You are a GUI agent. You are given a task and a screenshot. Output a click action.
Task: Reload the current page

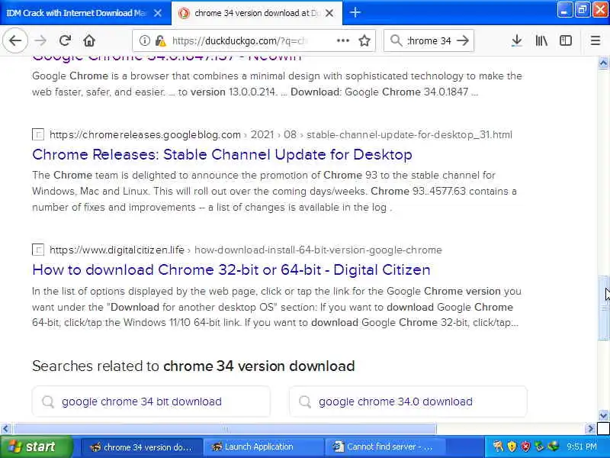point(65,40)
